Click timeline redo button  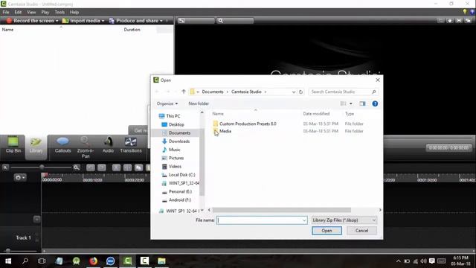102,167
